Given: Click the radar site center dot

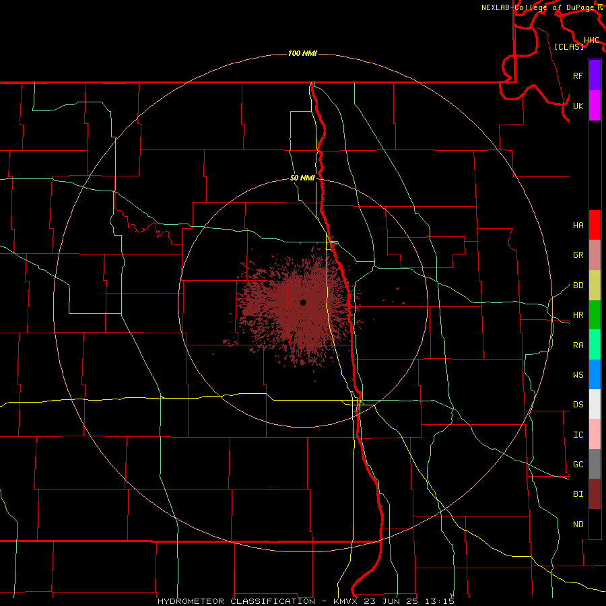Looking at the screenshot, I should point(303,302).
